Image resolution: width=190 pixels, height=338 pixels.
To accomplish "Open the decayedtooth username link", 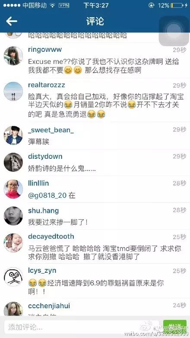I will click(51, 237).
